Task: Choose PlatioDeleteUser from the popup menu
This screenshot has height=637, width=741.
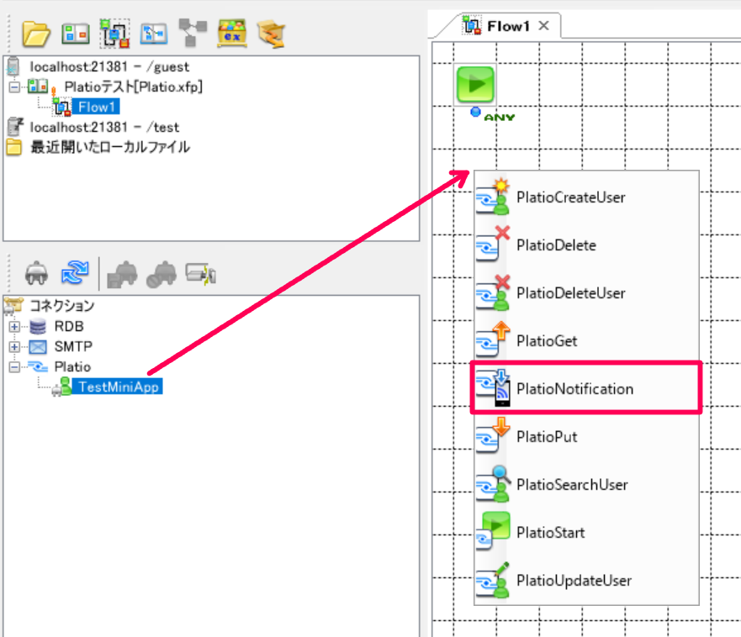Action: 586,293
